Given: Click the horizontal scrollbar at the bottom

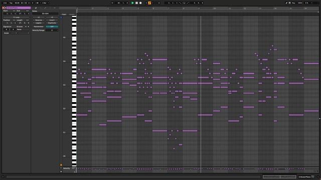Looking at the screenshot, I should [133, 176].
